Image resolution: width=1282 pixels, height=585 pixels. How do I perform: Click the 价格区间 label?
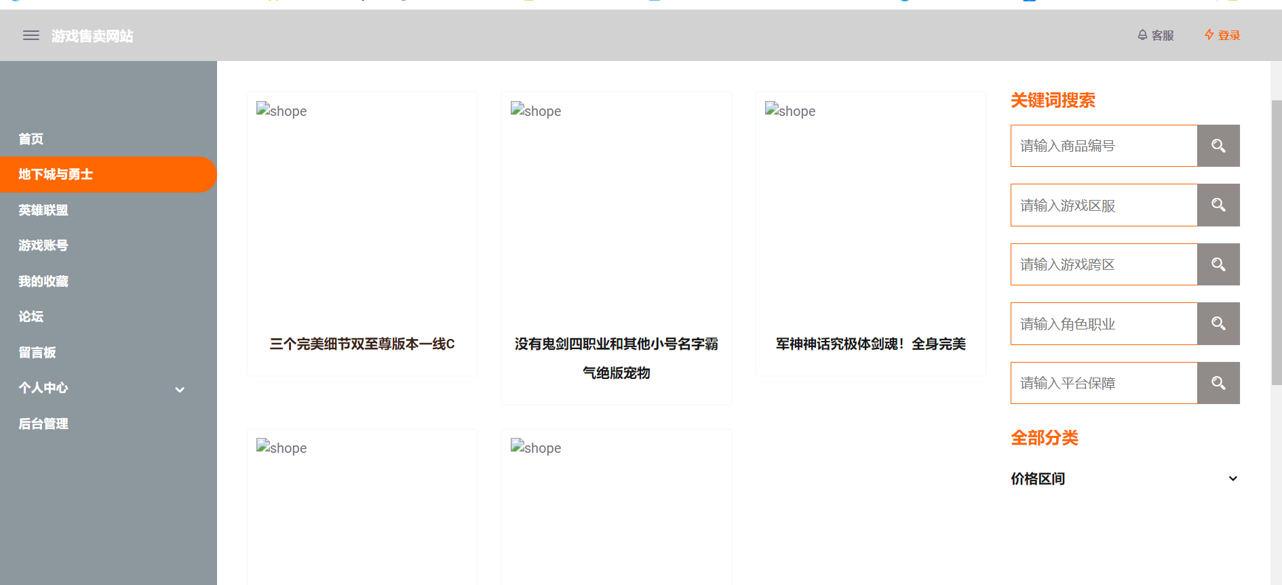click(x=1038, y=479)
